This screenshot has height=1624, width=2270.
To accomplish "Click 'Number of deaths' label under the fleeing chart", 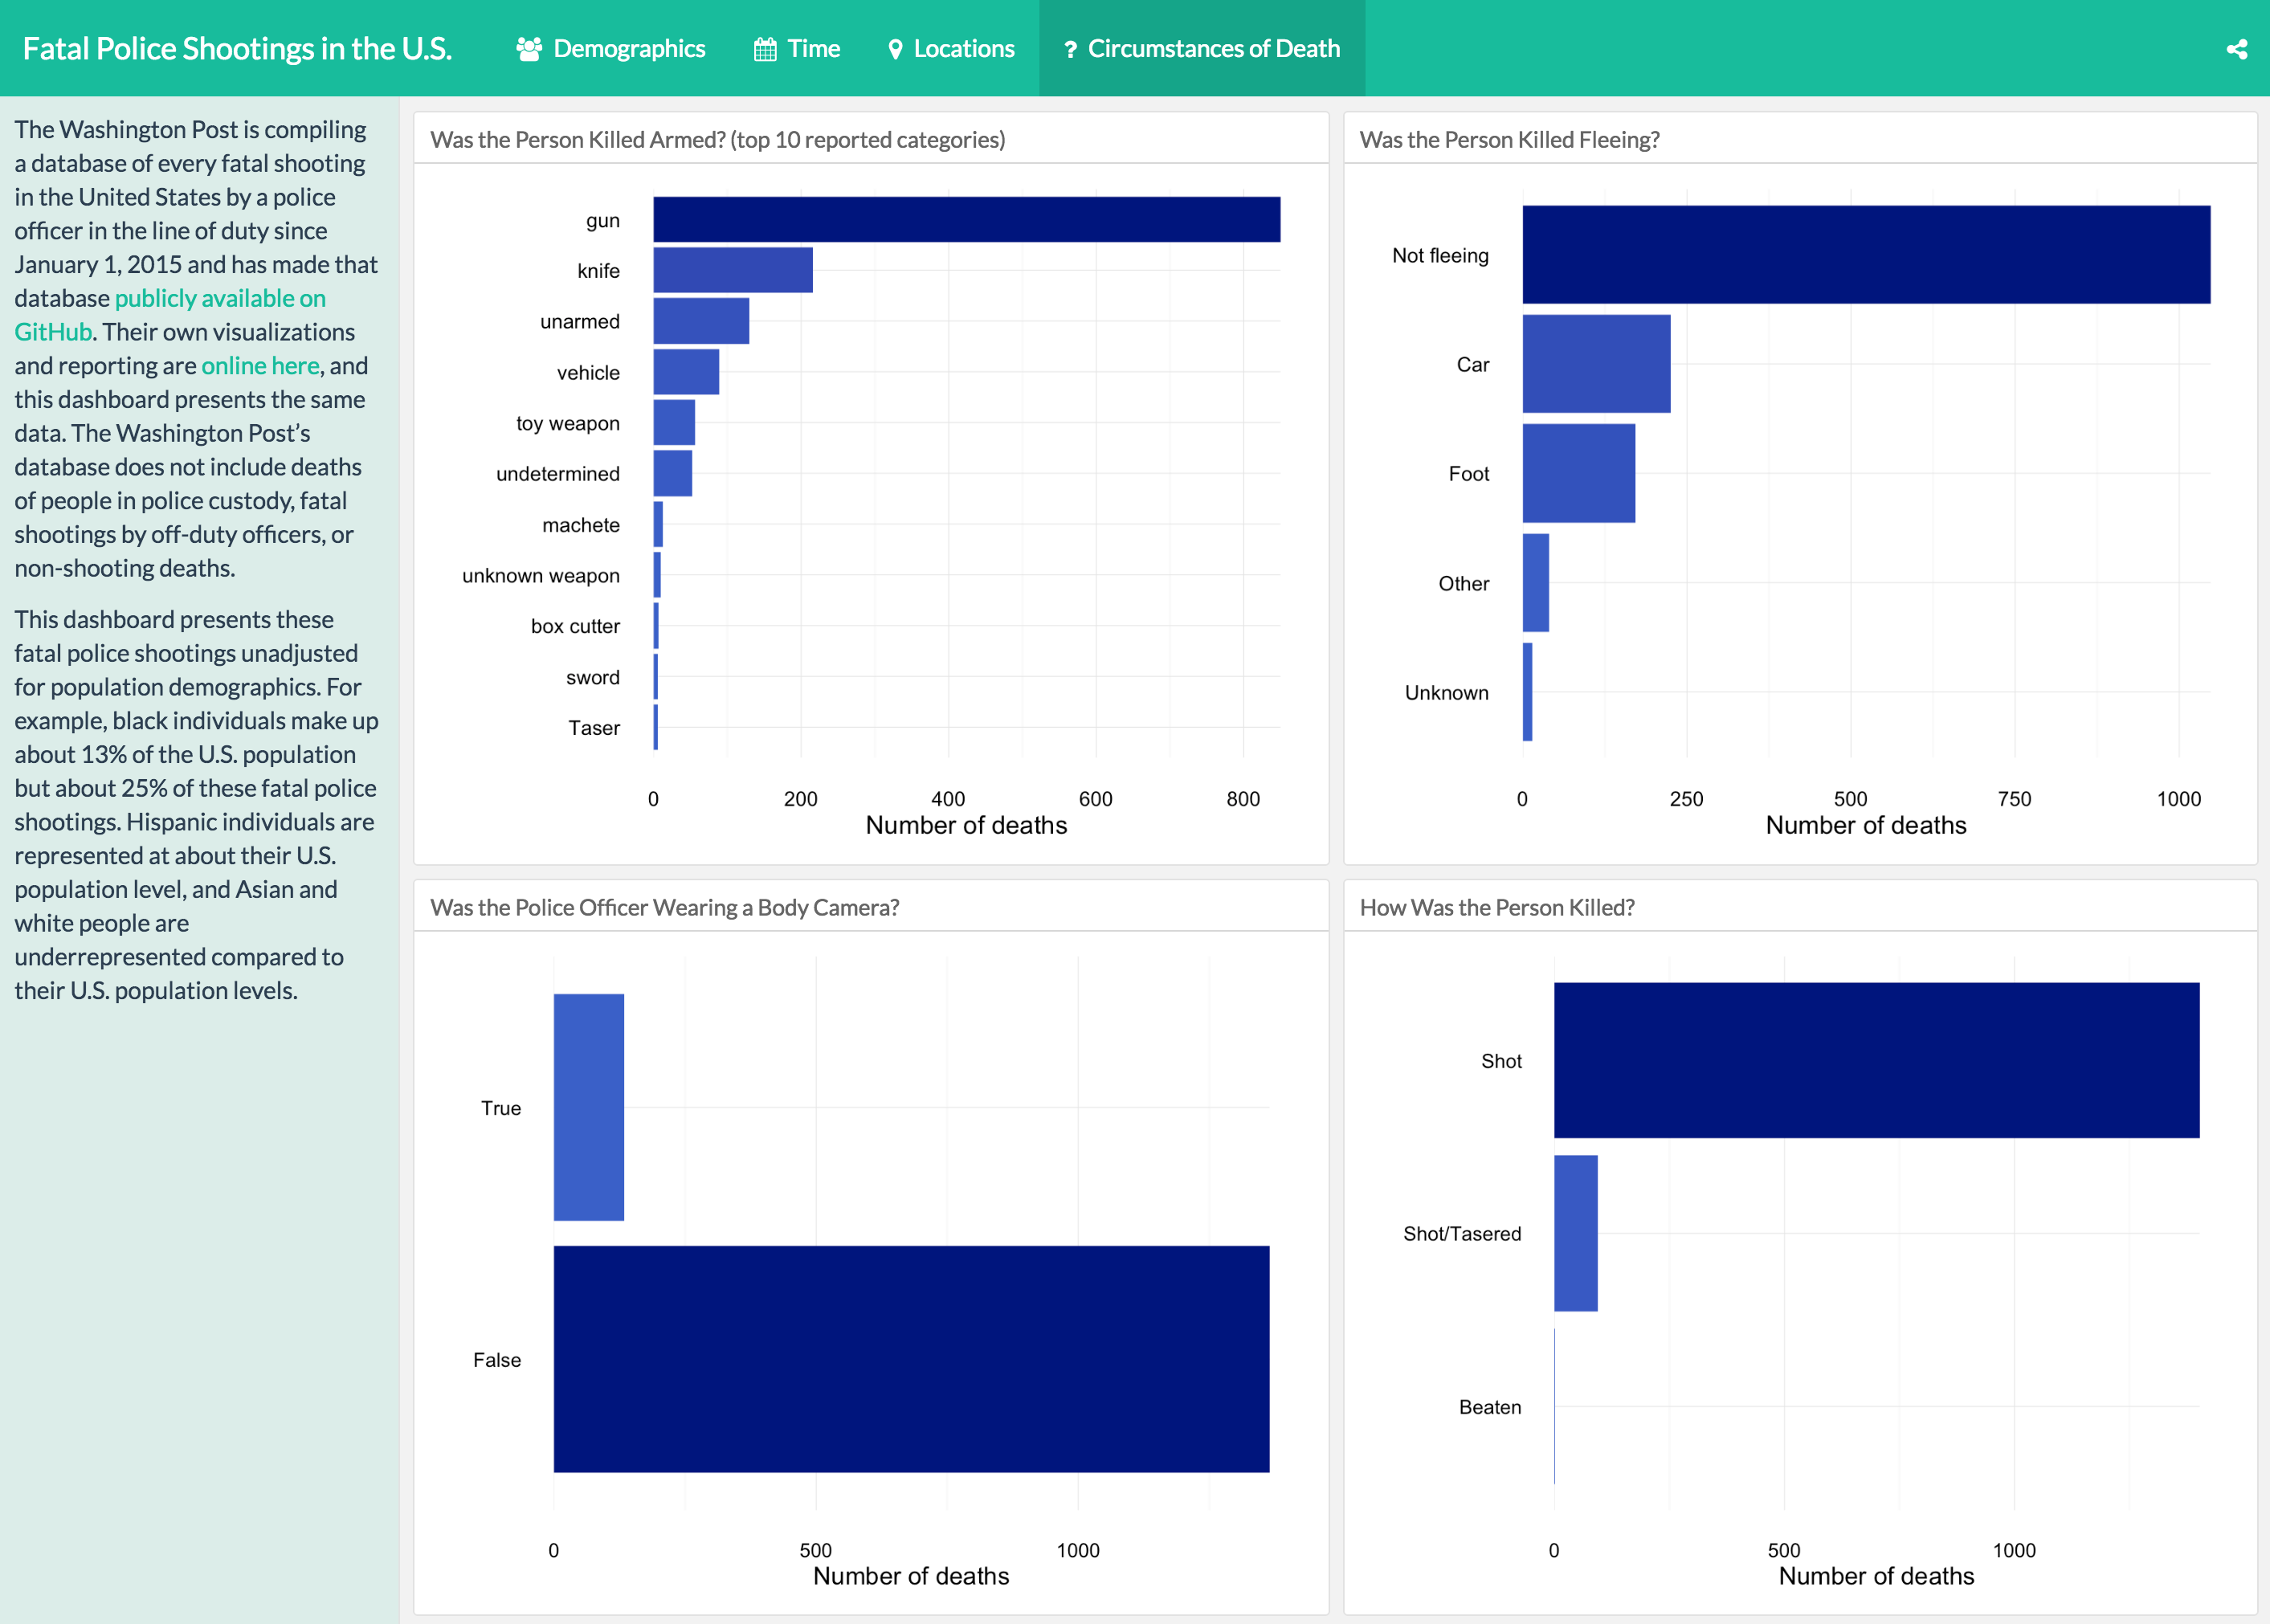I will click(x=1866, y=825).
